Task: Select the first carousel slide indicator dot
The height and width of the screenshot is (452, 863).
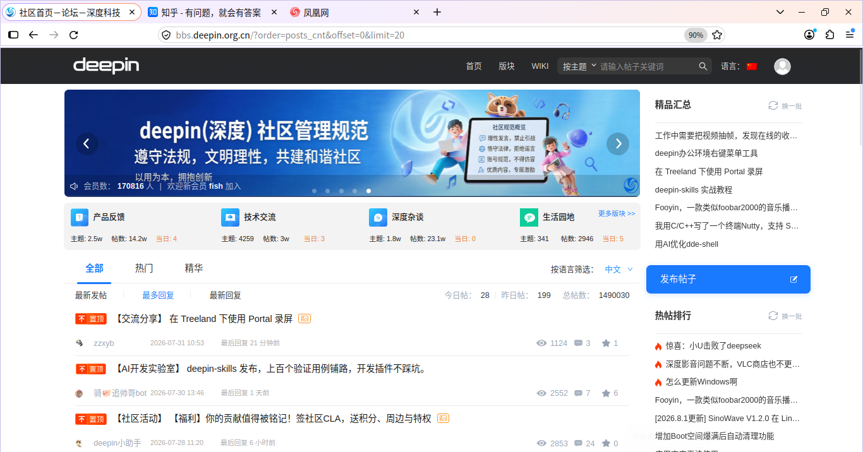Action: 314,191
